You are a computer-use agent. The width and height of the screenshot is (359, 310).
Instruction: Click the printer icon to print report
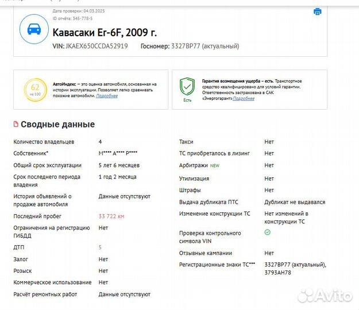point(317,11)
